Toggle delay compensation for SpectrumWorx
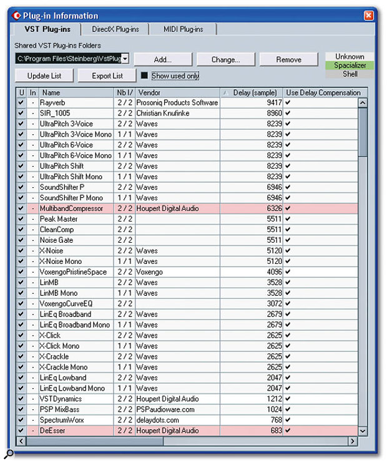The height and width of the screenshot is (463, 387). 288,420
